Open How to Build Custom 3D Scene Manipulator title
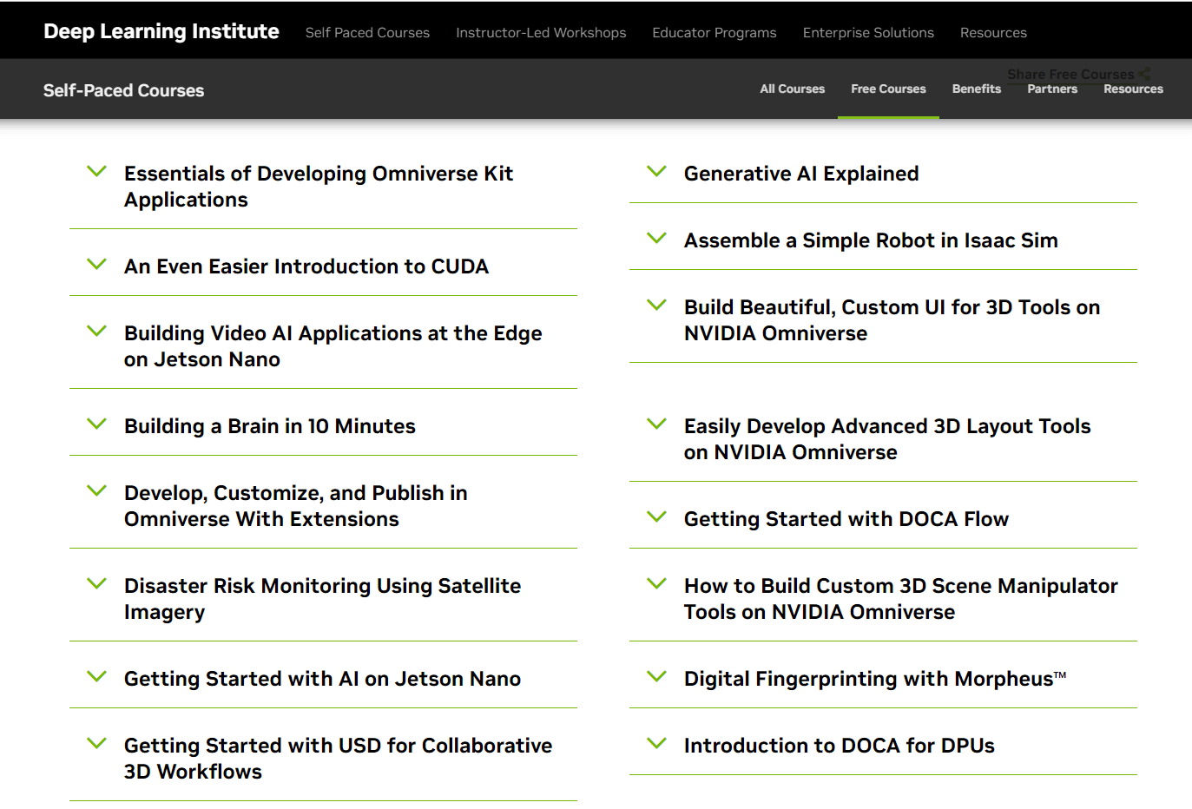 [901, 599]
